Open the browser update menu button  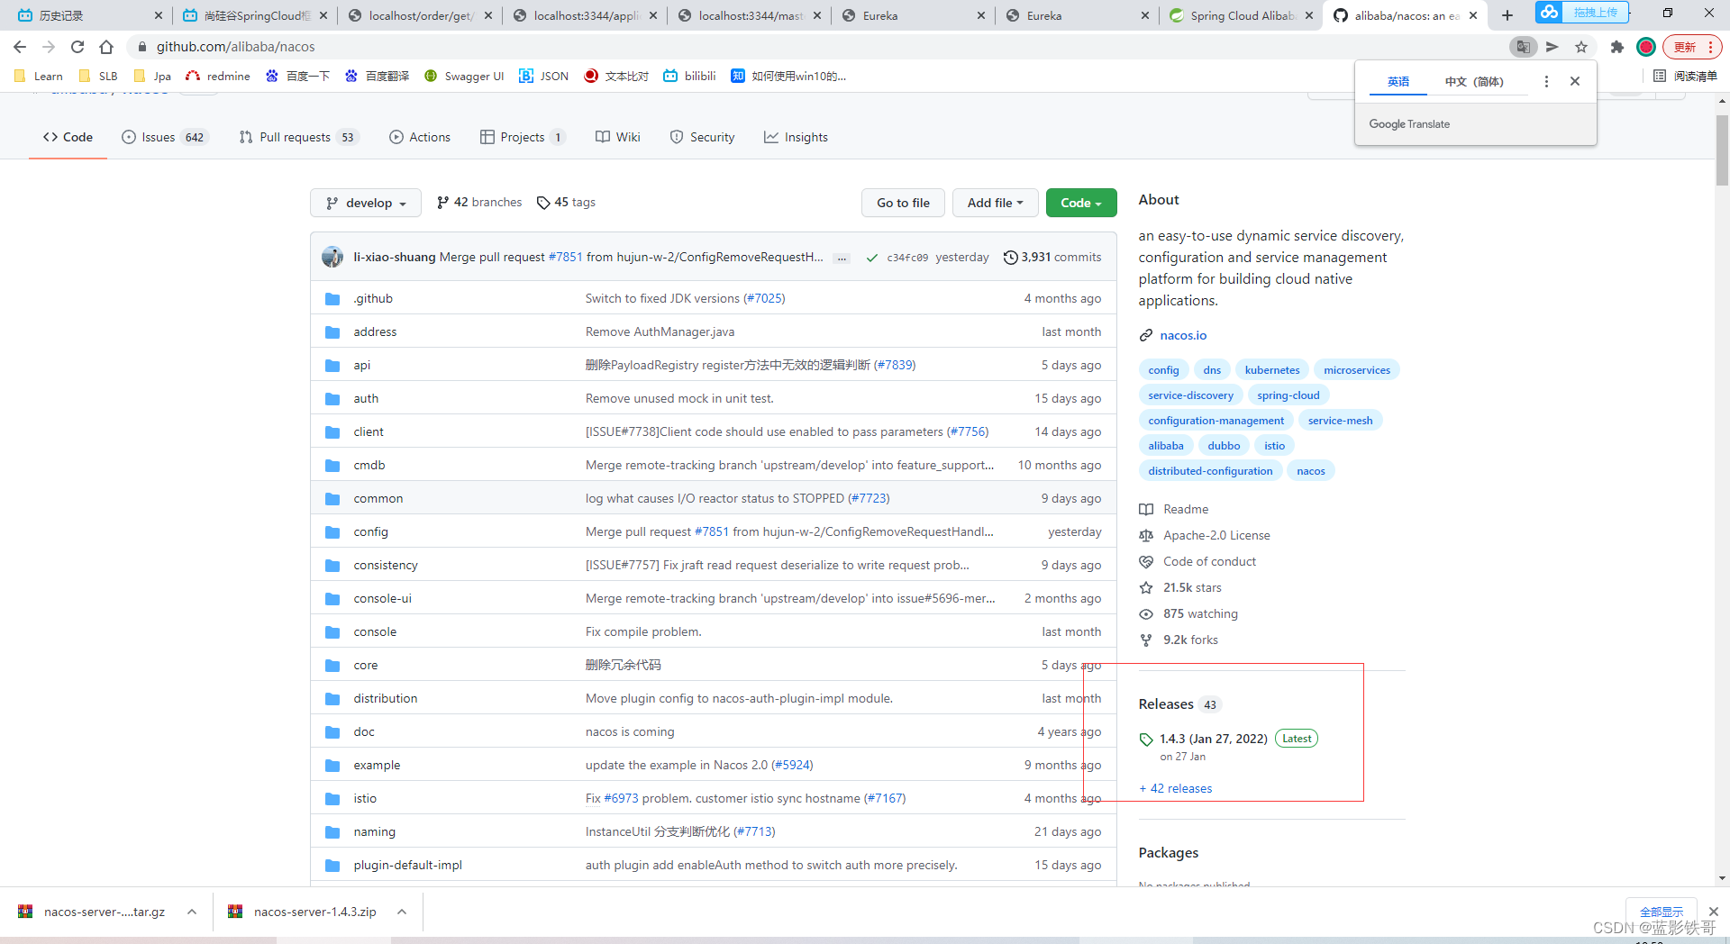[x=1692, y=47]
